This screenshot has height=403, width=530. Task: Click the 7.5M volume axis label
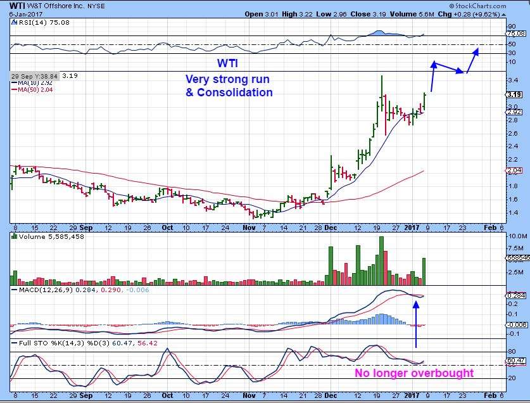click(516, 248)
